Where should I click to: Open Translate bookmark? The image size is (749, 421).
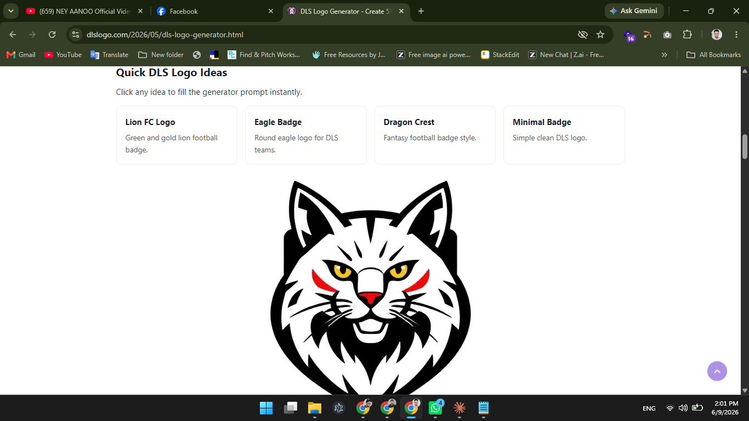pos(109,55)
